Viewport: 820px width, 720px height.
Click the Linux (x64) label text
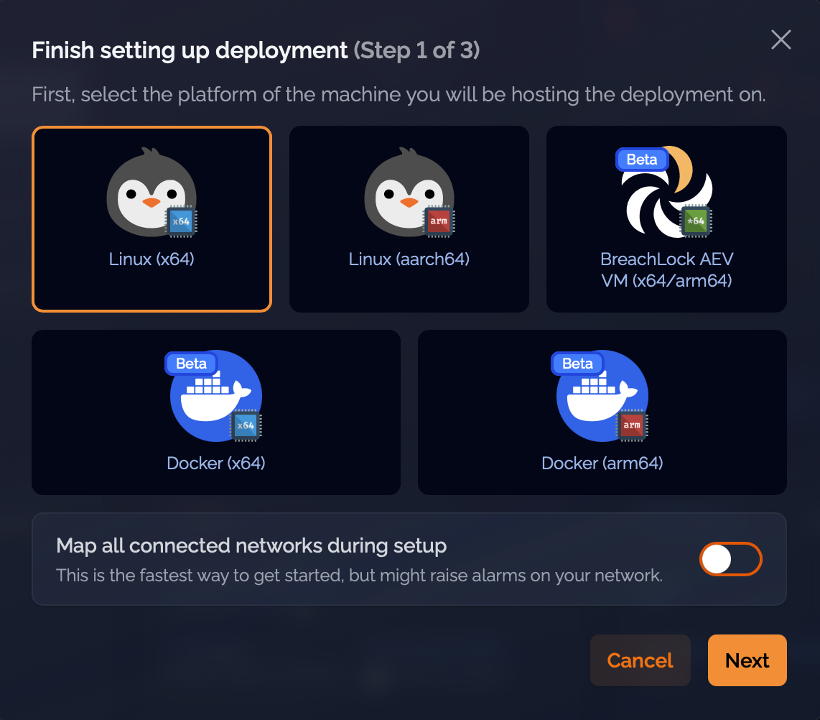point(152,259)
